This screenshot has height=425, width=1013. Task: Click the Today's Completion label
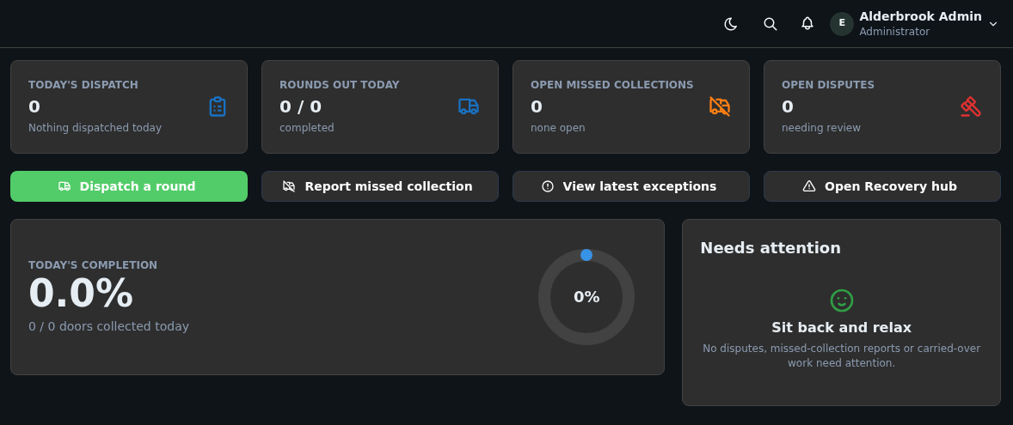pos(93,265)
